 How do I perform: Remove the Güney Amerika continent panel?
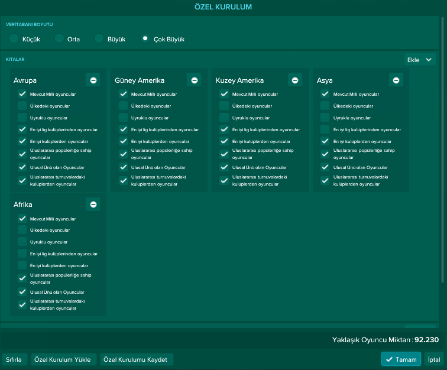click(x=194, y=80)
